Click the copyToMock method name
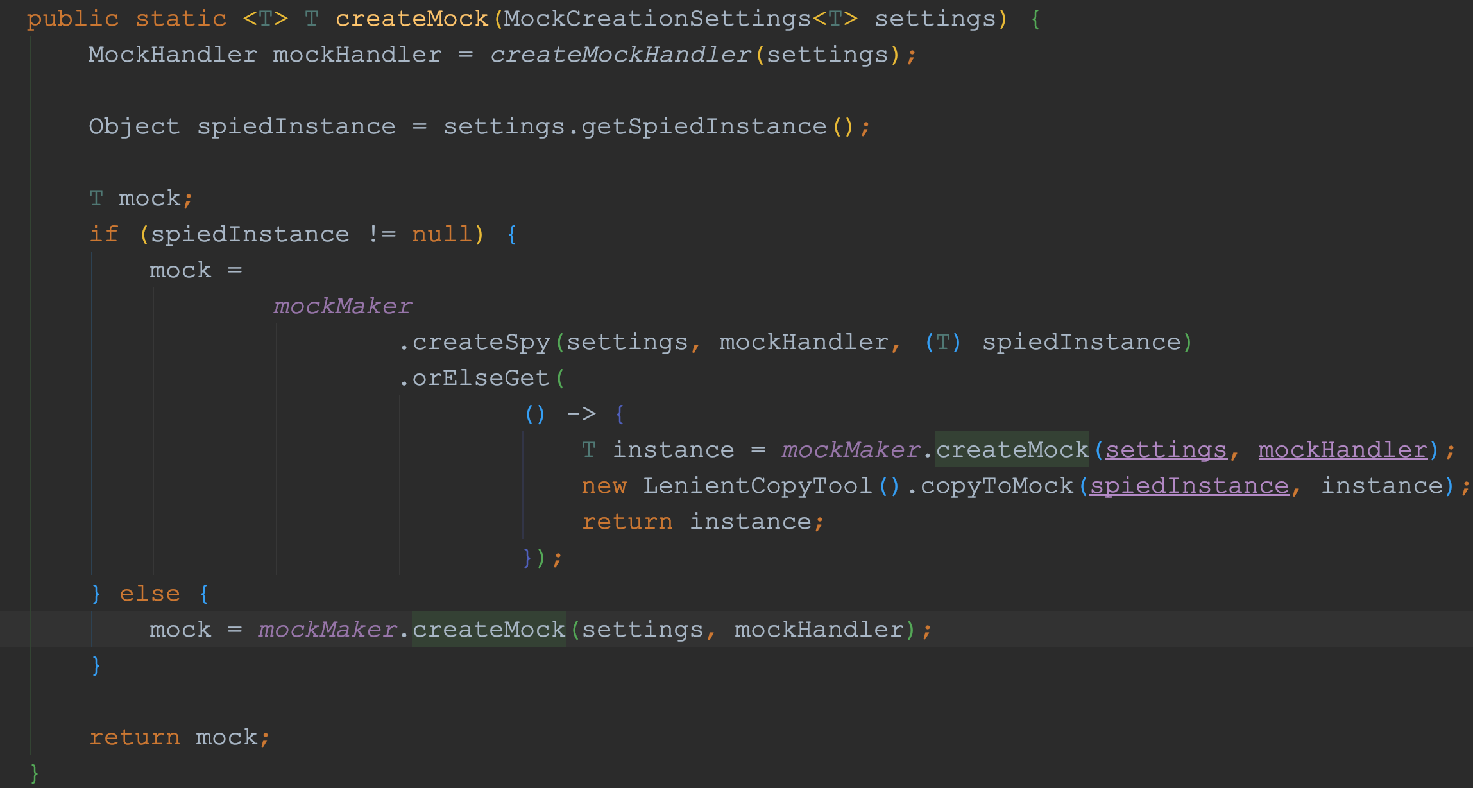The height and width of the screenshot is (788, 1473). pyautogui.click(x=997, y=486)
